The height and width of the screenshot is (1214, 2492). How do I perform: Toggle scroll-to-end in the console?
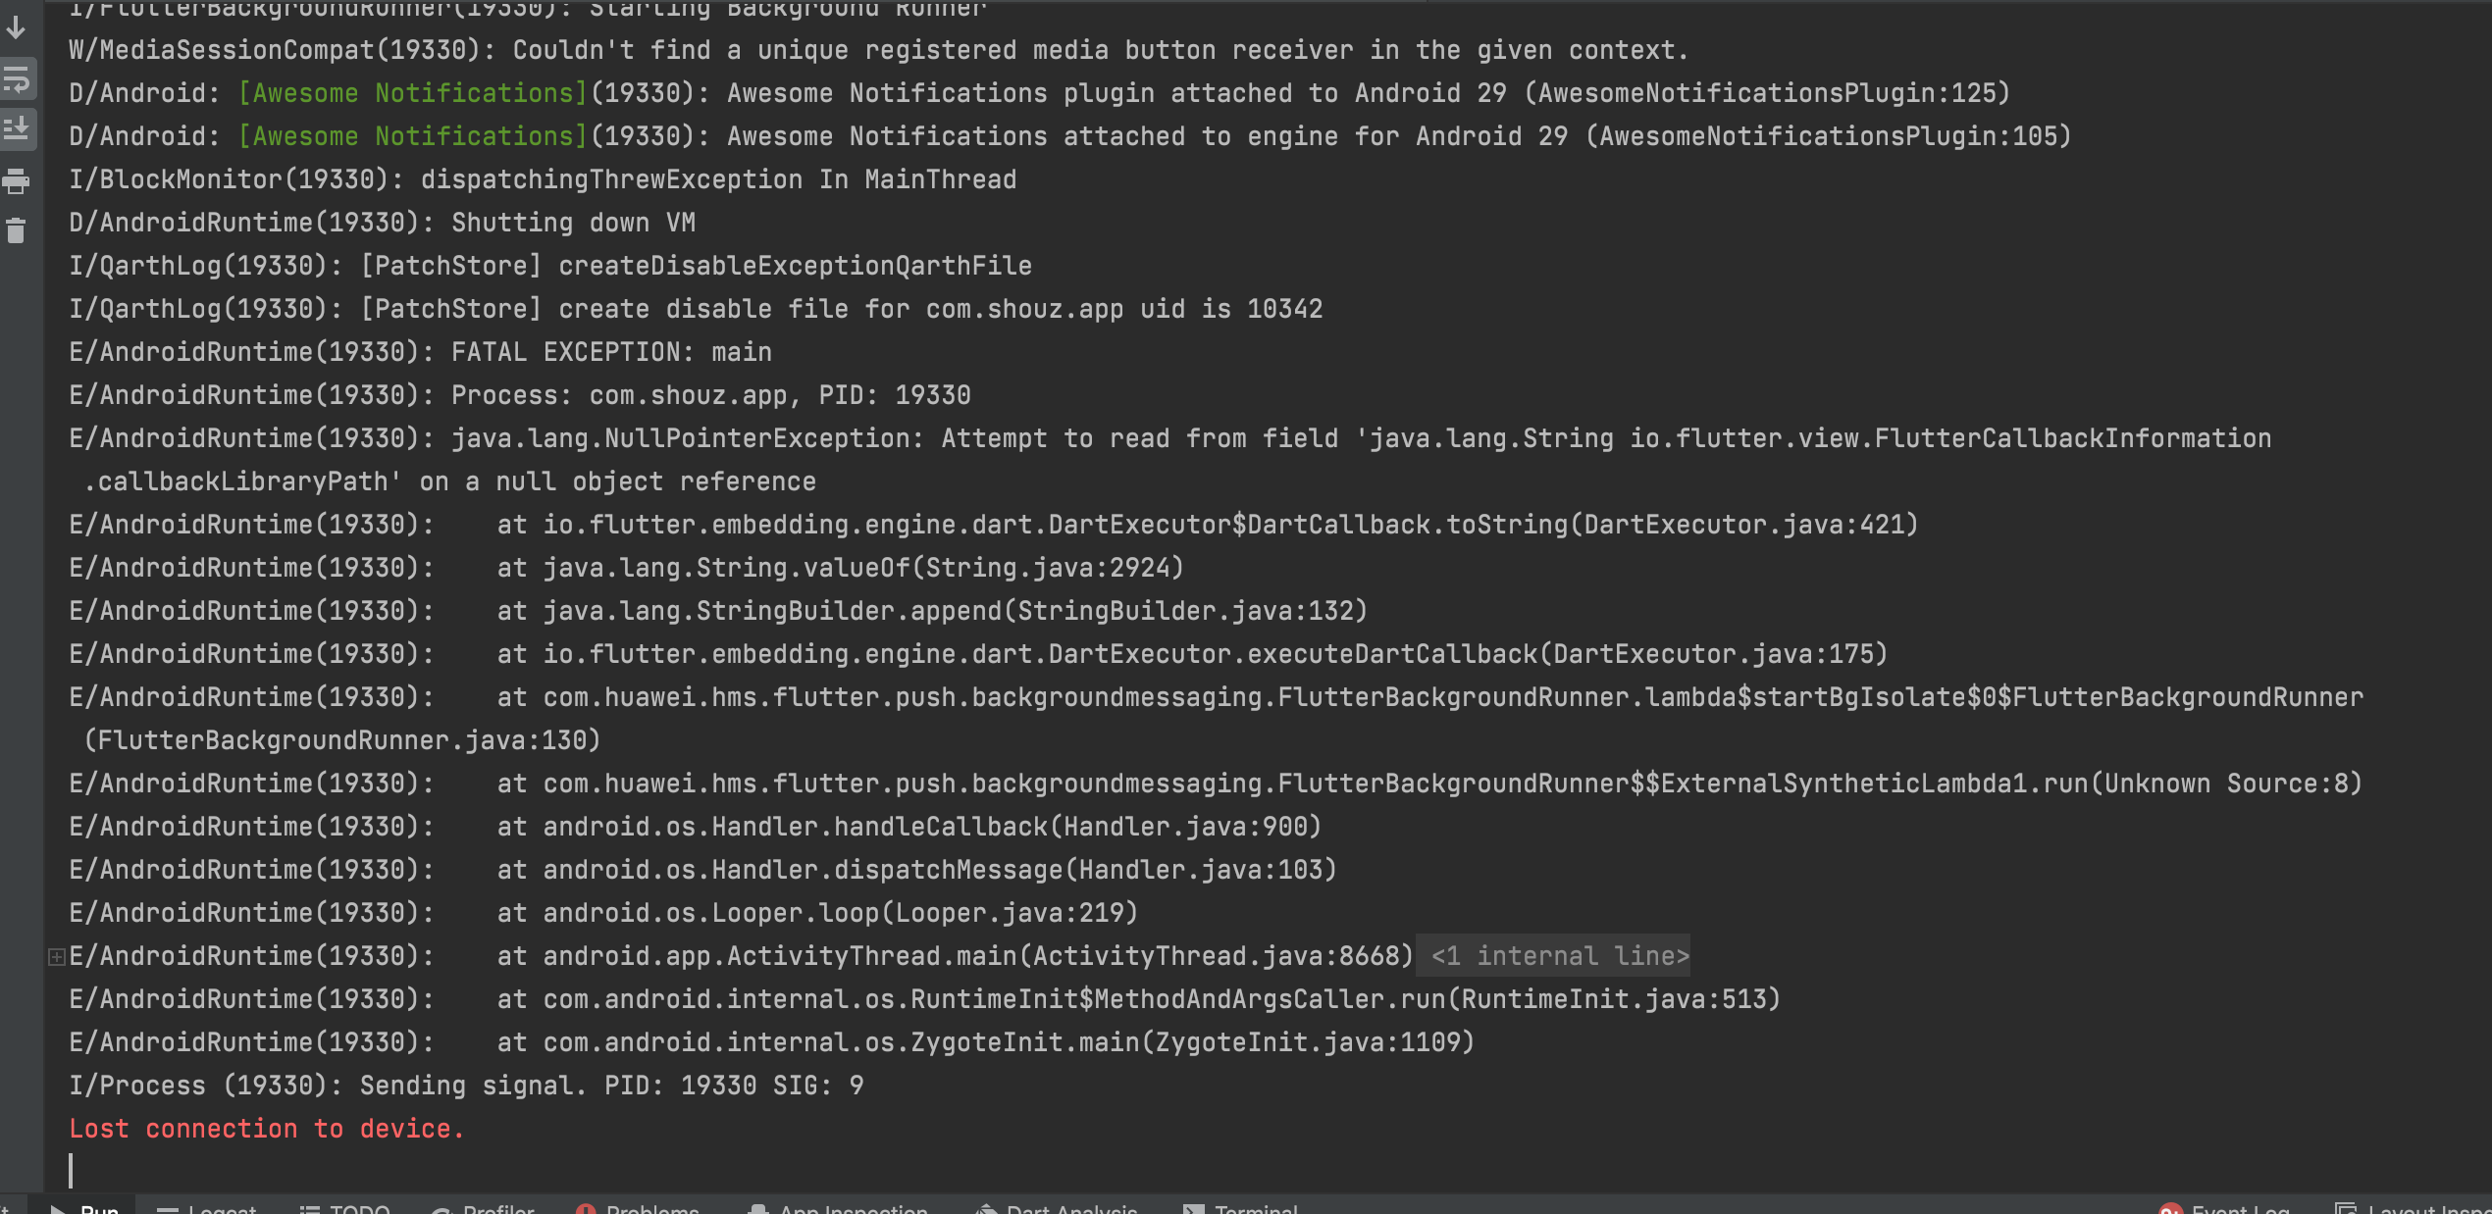[x=16, y=127]
